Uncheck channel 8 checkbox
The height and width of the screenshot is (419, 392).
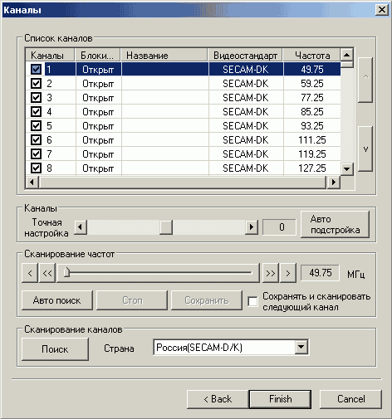36,168
